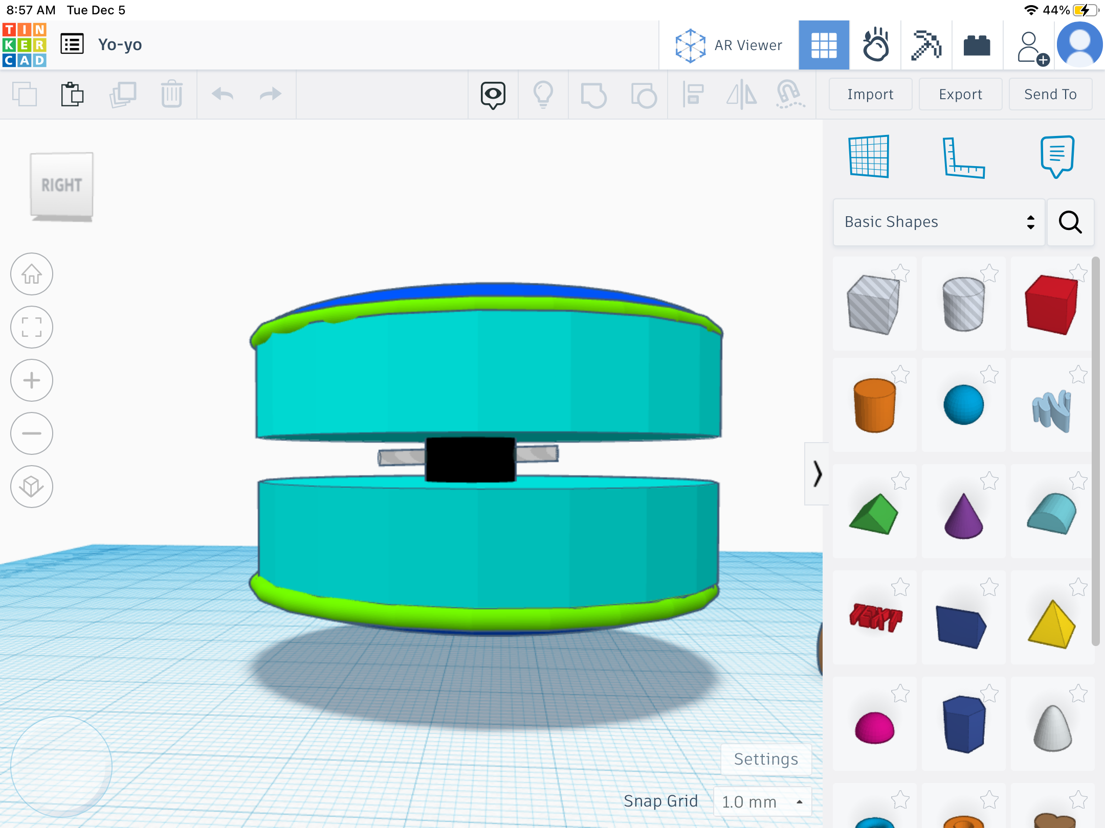
Task: Open the user profile avatar
Action: click(1079, 45)
